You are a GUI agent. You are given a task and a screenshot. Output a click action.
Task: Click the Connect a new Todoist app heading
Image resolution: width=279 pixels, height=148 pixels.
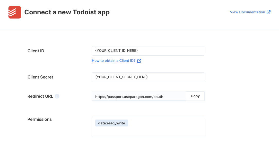[x=67, y=12]
